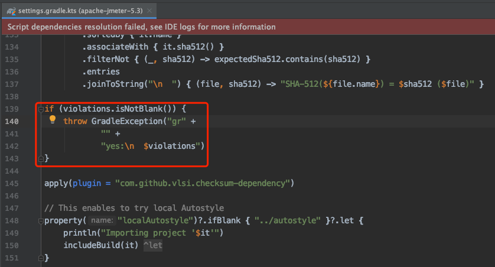Click the ^let inlay hint after includeBuild
The image size is (495, 267).
pos(152,245)
